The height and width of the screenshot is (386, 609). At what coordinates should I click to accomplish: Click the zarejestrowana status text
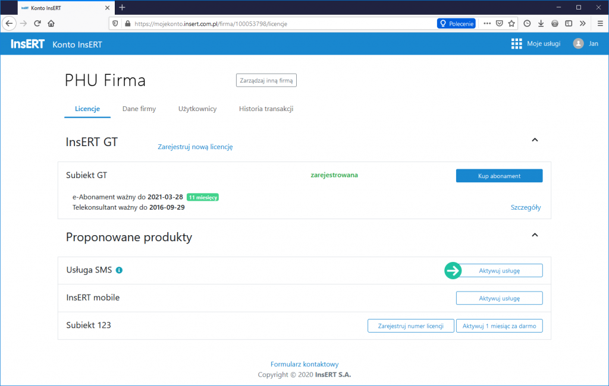point(334,175)
